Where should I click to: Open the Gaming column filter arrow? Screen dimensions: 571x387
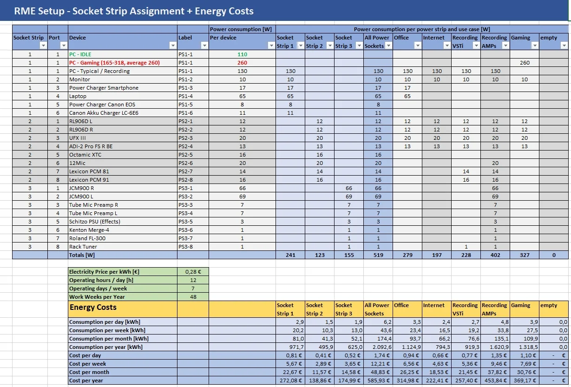coord(535,46)
